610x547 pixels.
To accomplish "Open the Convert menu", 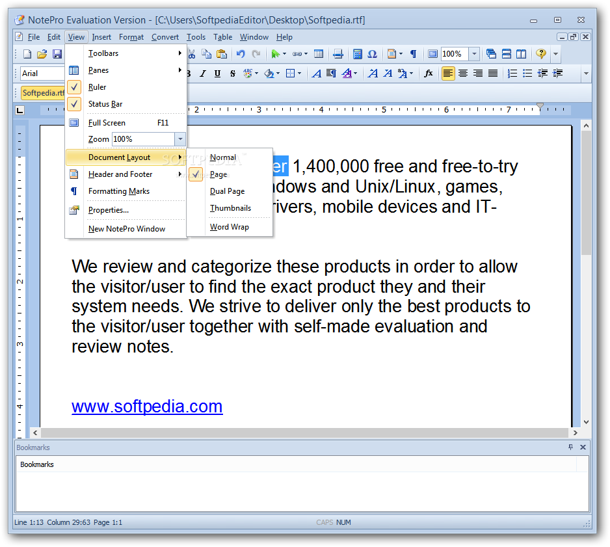I will tap(165, 37).
